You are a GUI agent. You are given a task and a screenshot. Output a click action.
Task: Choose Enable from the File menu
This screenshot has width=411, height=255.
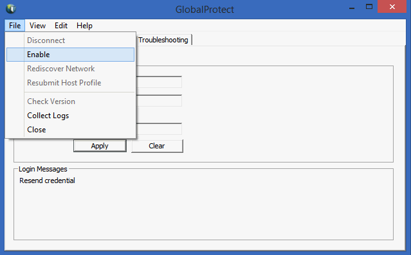click(70, 55)
